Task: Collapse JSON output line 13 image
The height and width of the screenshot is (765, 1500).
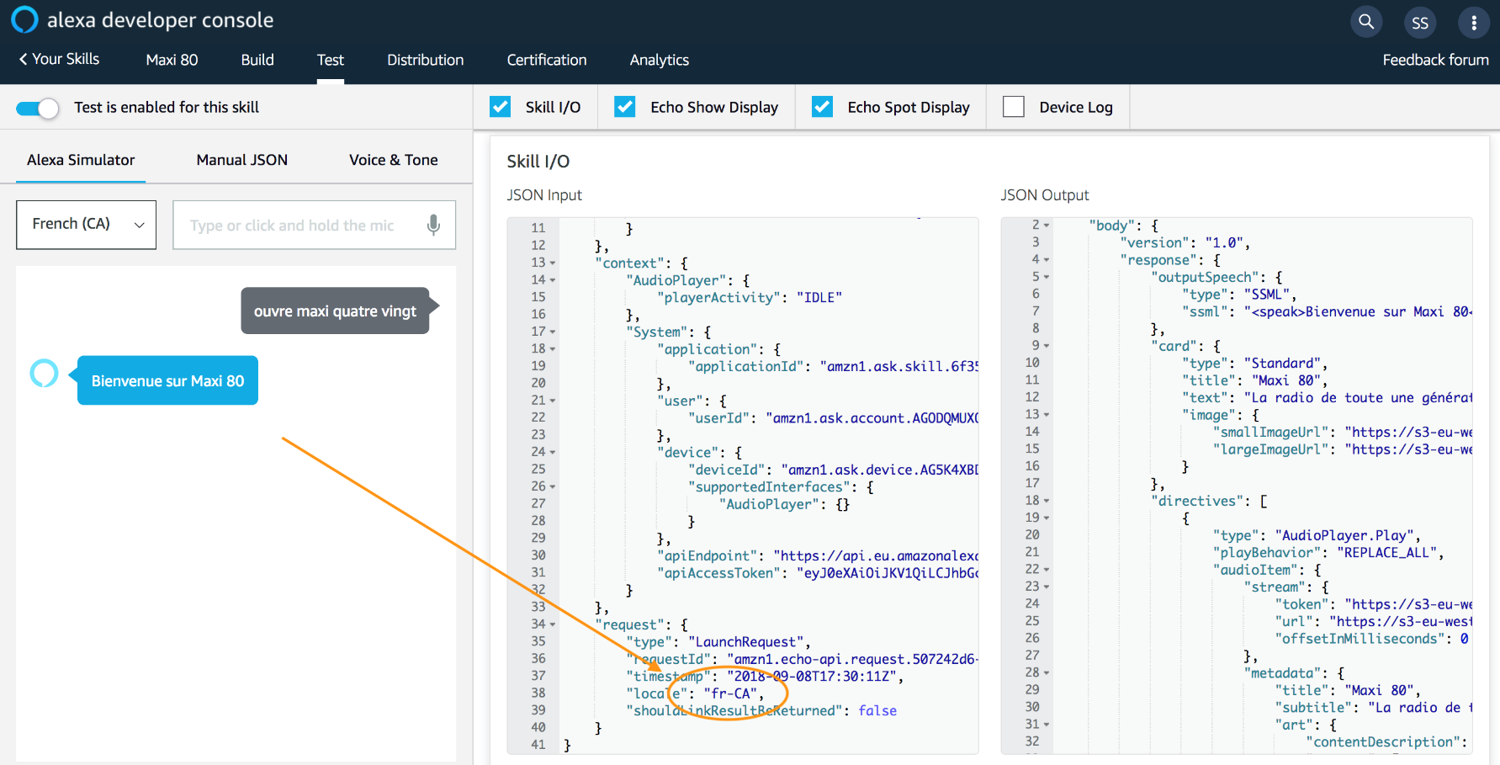Action: click(1047, 415)
